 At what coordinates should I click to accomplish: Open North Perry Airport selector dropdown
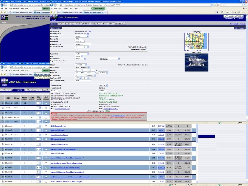(234, 16)
